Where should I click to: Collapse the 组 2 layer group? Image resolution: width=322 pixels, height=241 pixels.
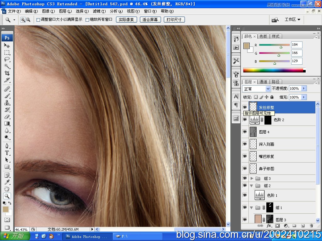coord(251,186)
